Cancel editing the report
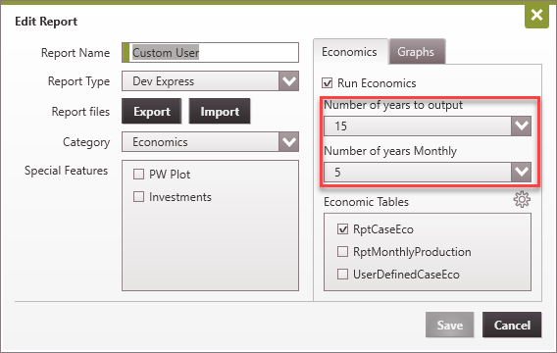Screen dimensions: 557x353 point(512,325)
